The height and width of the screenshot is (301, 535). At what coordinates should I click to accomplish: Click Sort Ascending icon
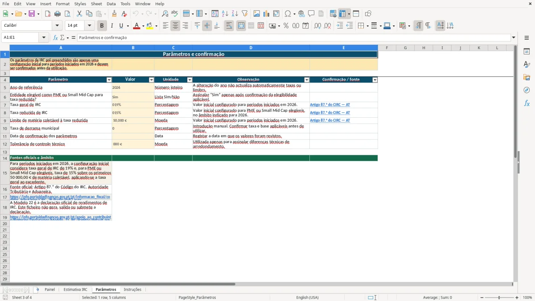[225, 14]
